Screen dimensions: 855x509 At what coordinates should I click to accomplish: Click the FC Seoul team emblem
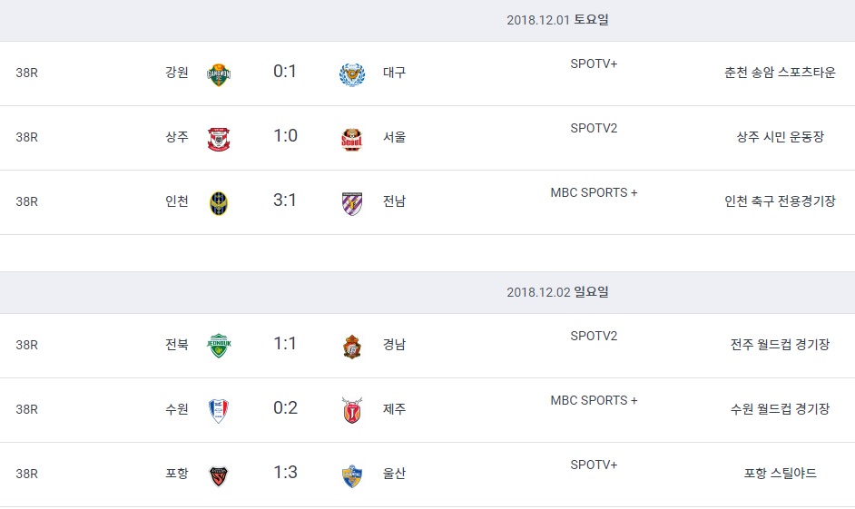coord(352,138)
